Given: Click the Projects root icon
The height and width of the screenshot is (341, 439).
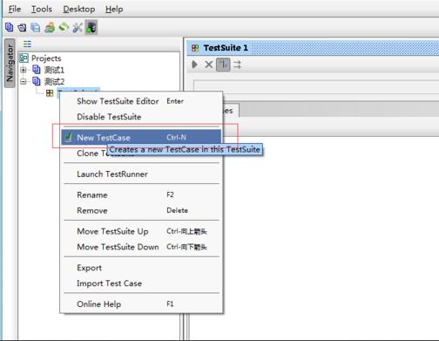Looking at the screenshot, I should tap(24, 58).
